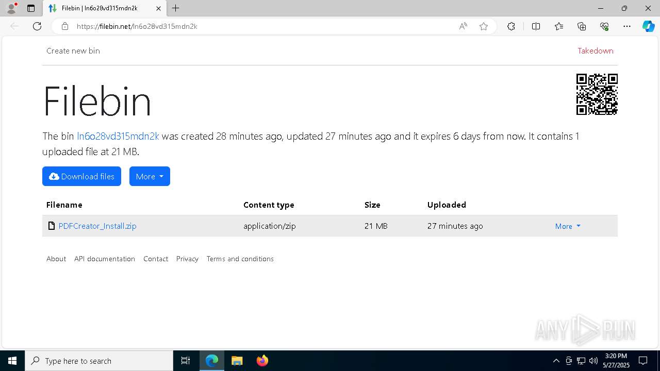The height and width of the screenshot is (371, 660).
Task: Expand the blue More dropdown
Action: point(150,176)
